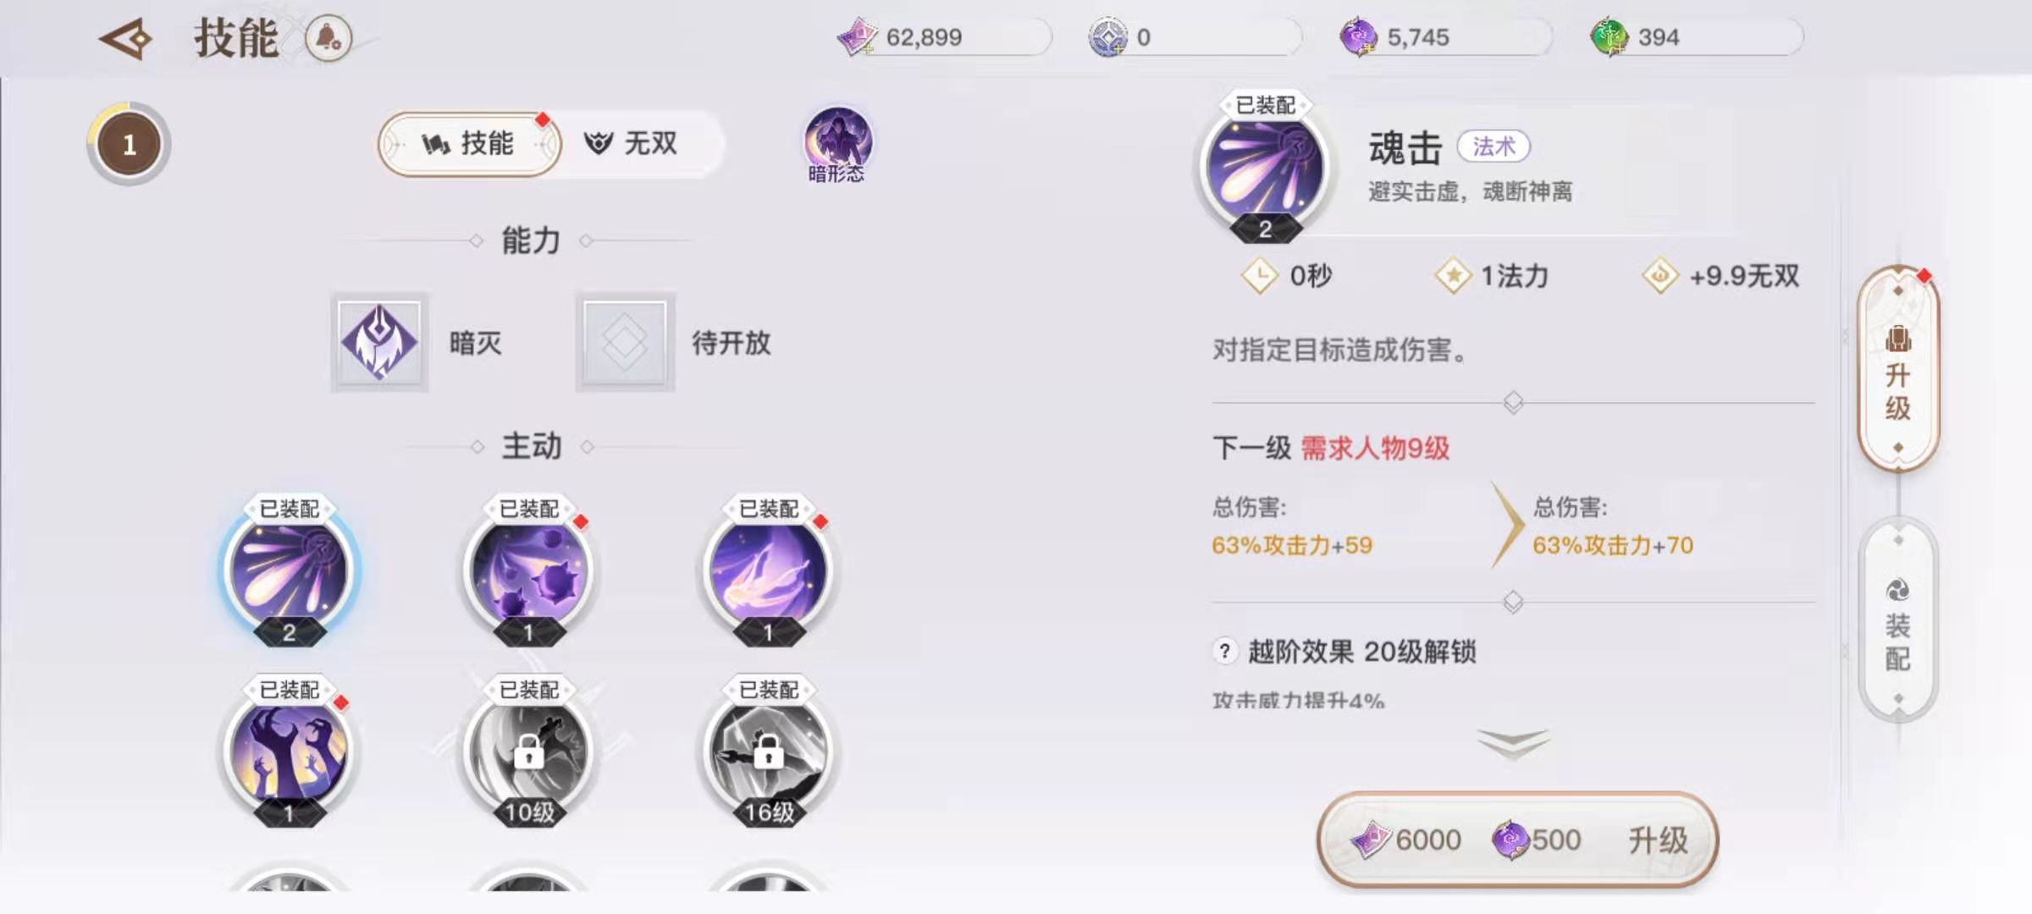Select the 暗灭 ability icon
Viewport: 2032px width, 914px height.
pyautogui.click(x=379, y=342)
